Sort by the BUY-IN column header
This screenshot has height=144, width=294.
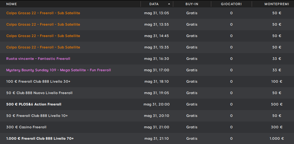(192, 4)
